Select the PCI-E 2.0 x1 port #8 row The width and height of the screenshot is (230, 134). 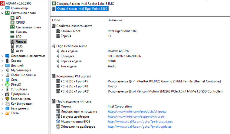pos(74,86)
